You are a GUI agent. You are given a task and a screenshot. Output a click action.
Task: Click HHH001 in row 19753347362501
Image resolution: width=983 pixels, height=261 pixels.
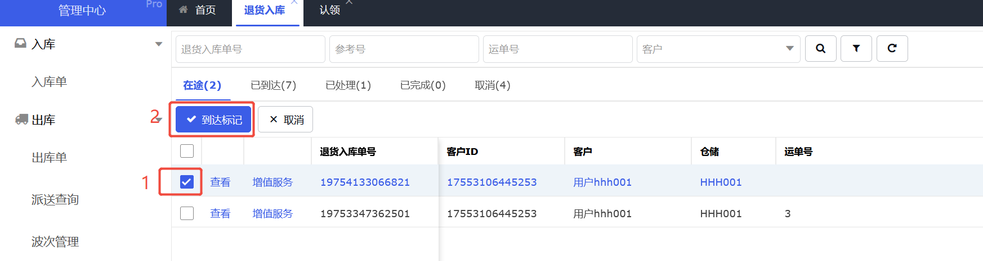(x=721, y=213)
